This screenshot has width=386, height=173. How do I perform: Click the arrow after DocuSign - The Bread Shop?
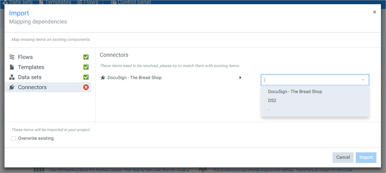pyautogui.click(x=240, y=78)
